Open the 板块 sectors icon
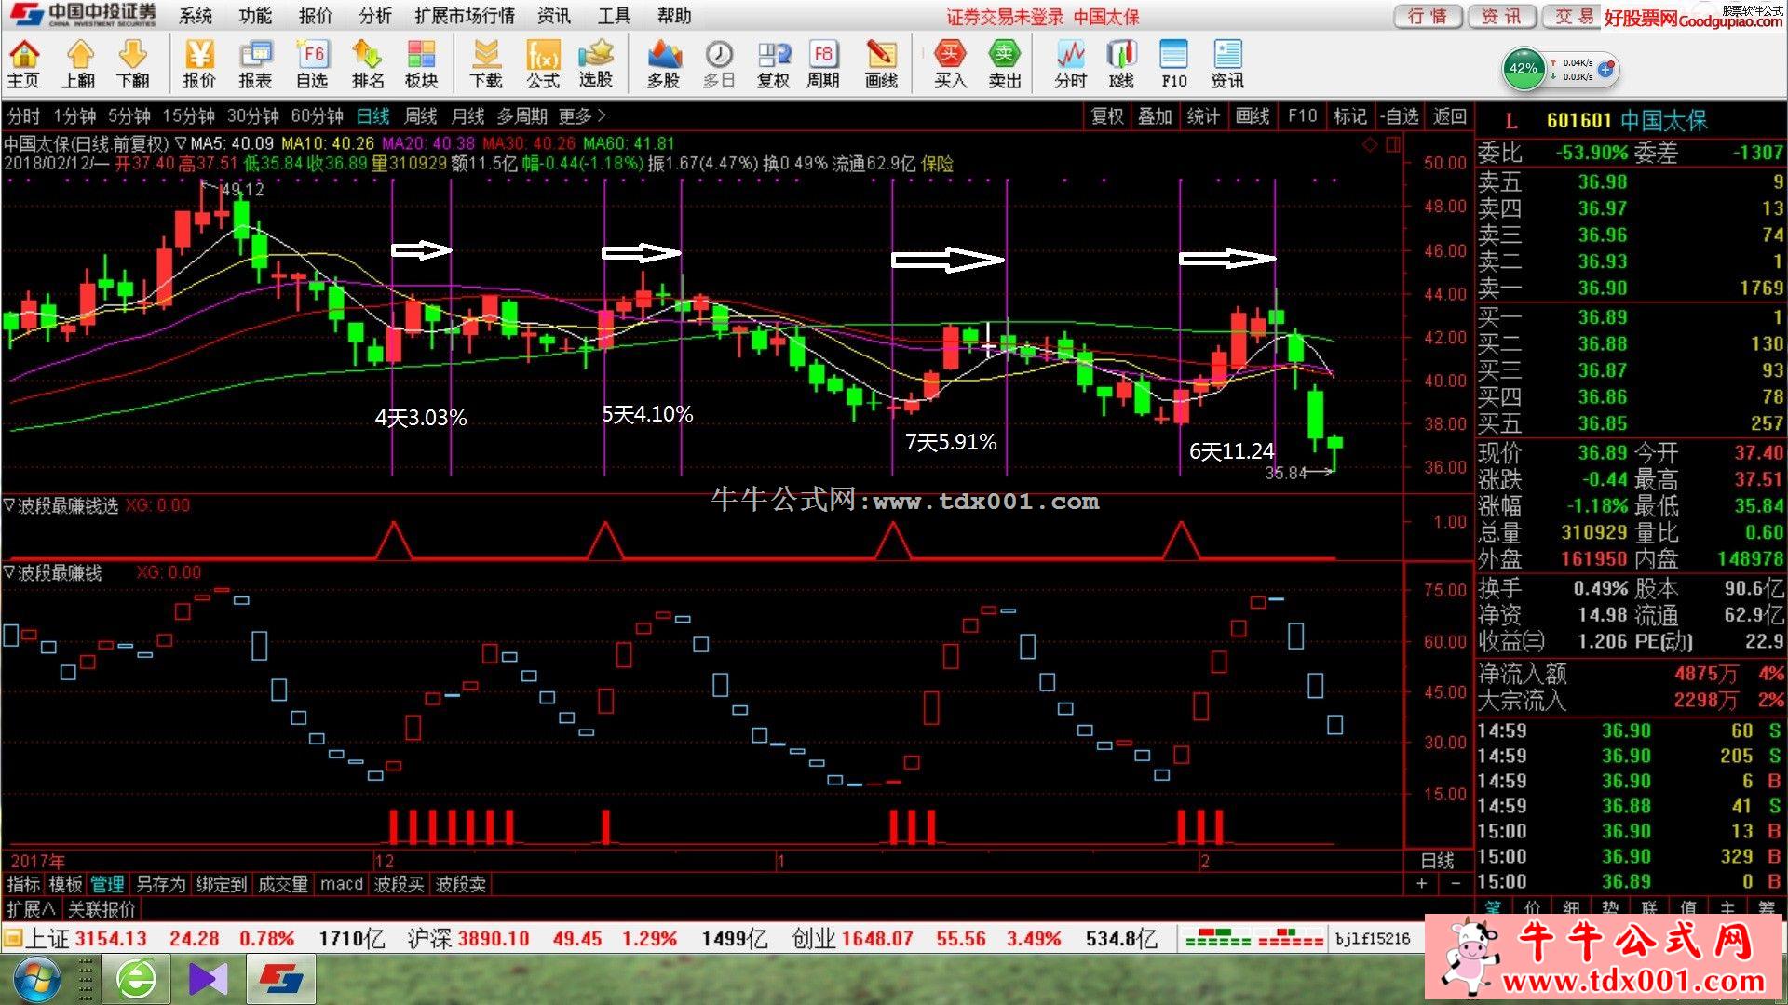 click(x=421, y=64)
